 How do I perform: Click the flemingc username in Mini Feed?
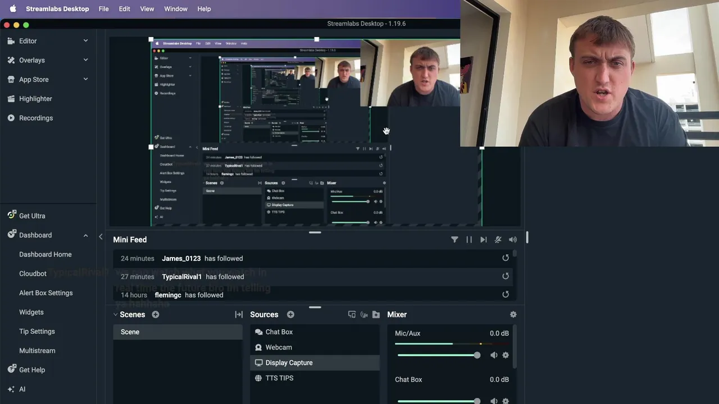pyautogui.click(x=168, y=295)
